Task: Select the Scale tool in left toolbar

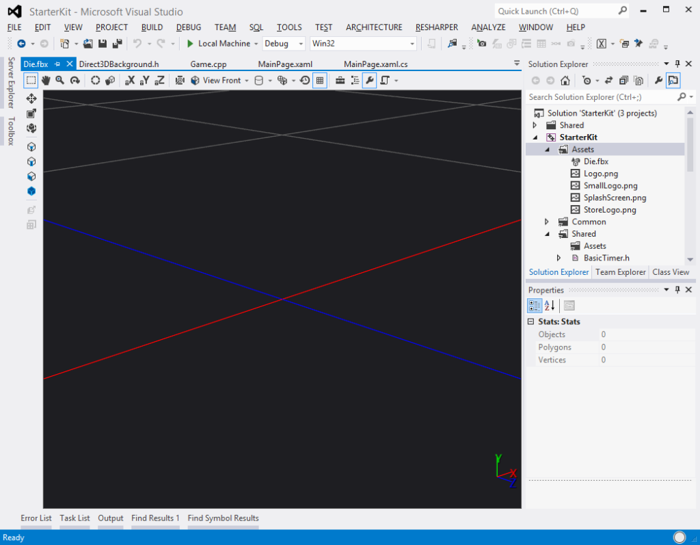Action: (31, 113)
